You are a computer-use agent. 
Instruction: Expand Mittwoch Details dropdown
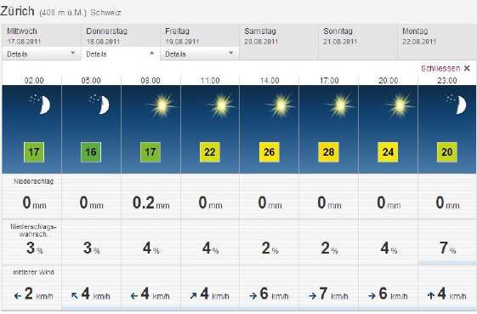(x=42, y=54)
